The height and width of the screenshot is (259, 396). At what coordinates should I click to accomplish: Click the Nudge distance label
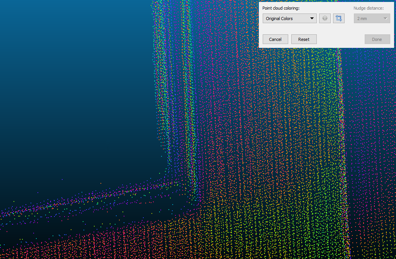click(x=368, y=8)
